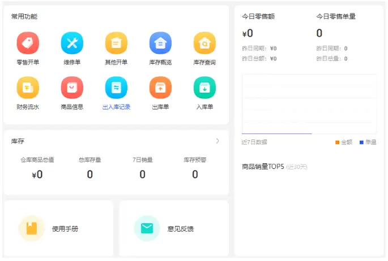
Task: Click the 7-day sales chart area
Action: click(309, 104)
